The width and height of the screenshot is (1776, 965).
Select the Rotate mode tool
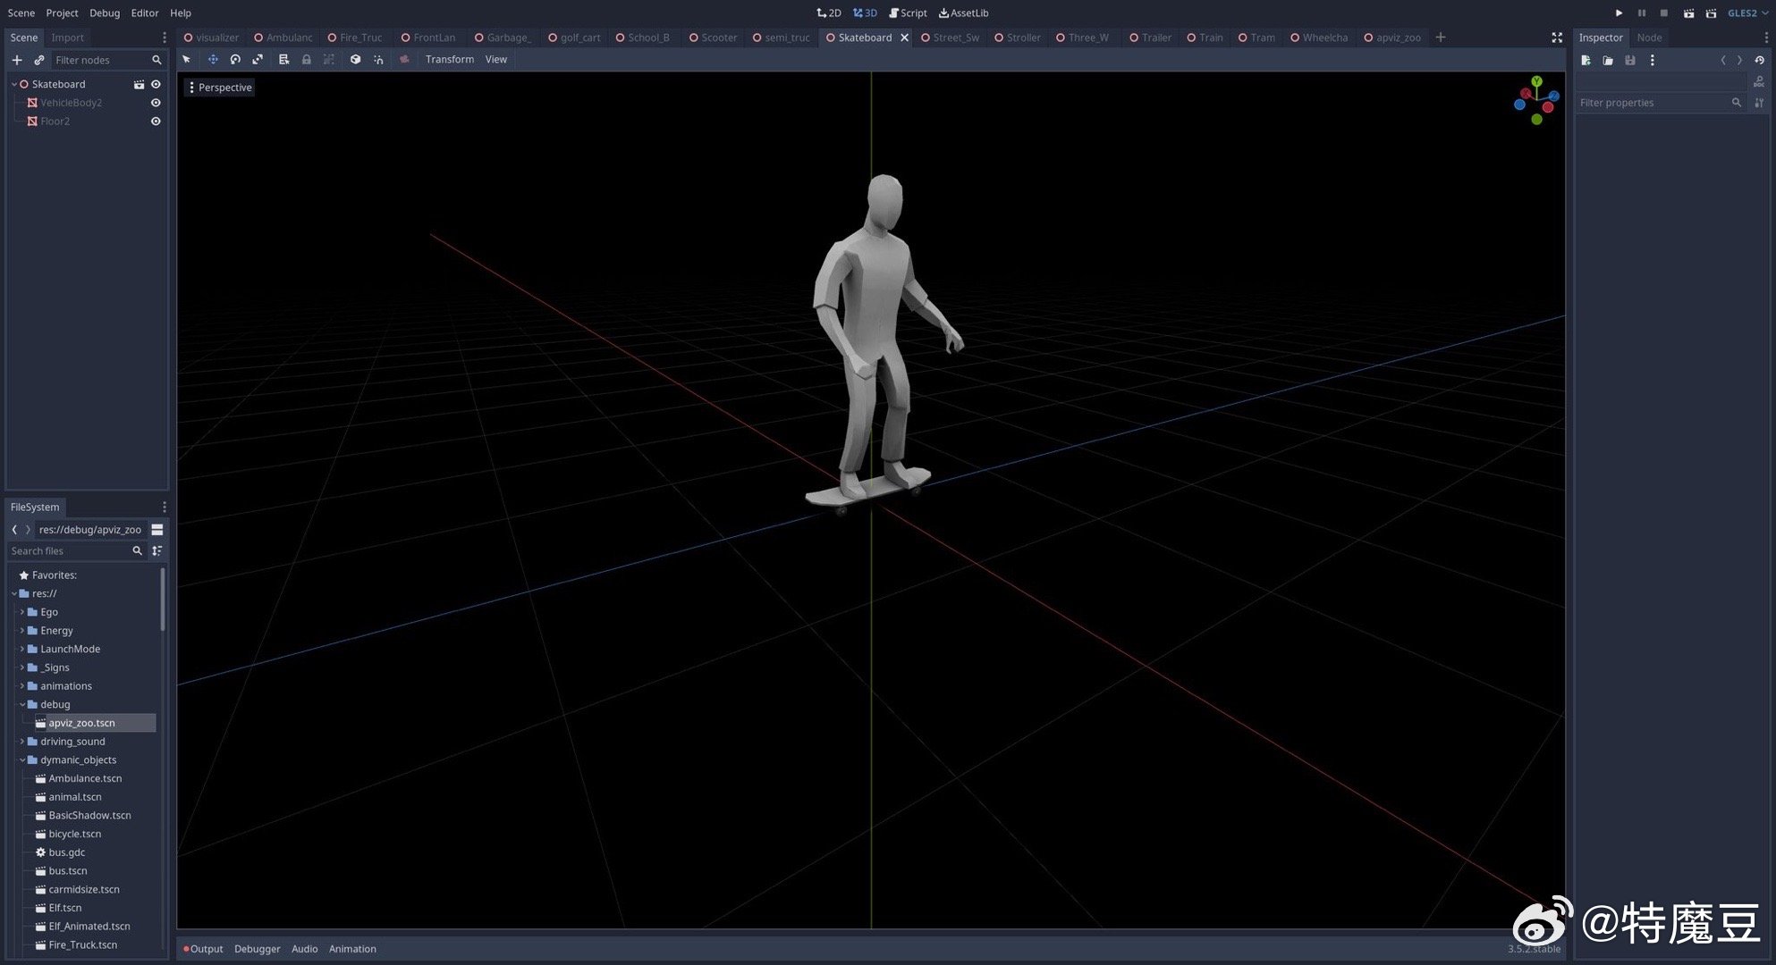pos(235,60)
